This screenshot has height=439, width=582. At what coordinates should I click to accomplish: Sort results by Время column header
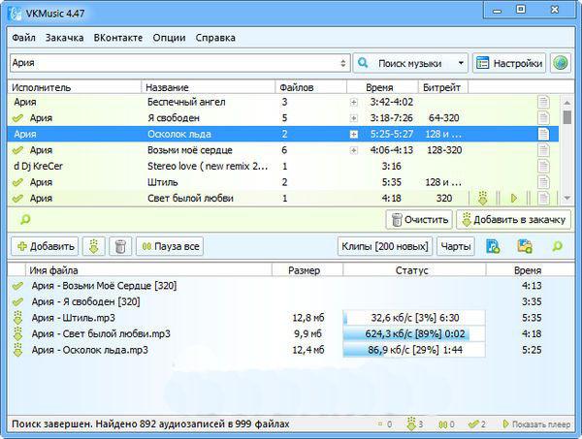point(383,87)
